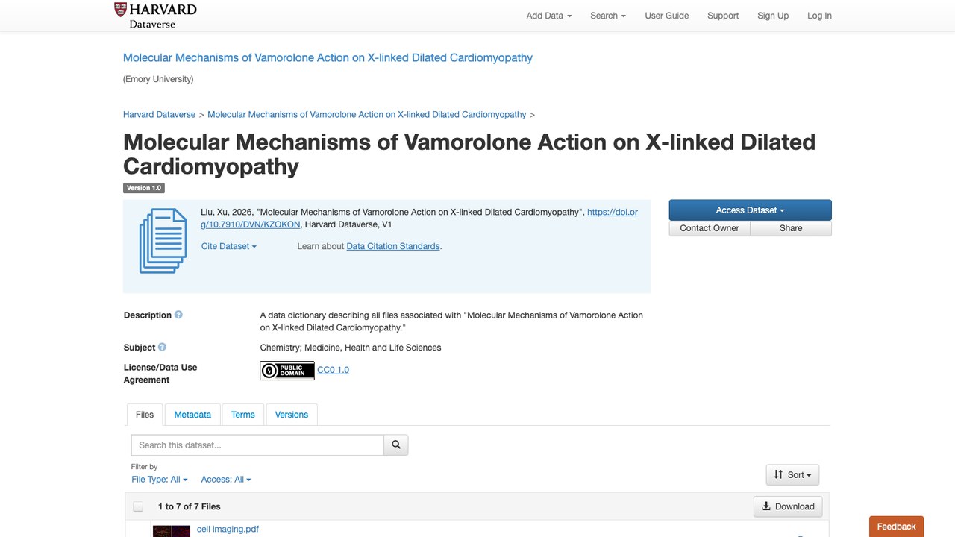Check the select-all files checkbox
955x537 pixels.
pos(138,506)
